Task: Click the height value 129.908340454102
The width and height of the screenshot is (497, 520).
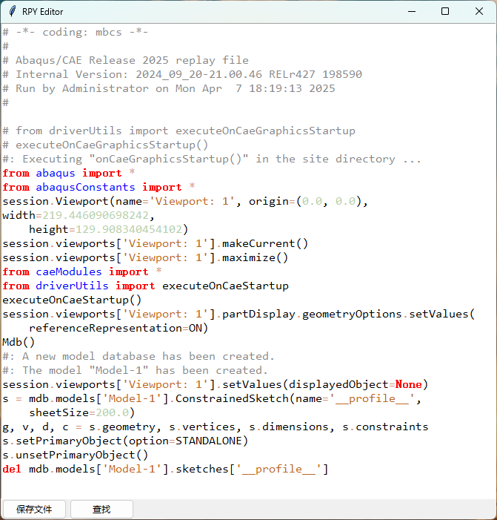Action: (x=129, y=229)
